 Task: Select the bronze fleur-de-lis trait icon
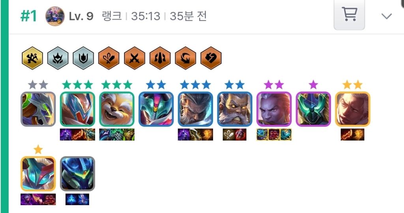(109, 58)
